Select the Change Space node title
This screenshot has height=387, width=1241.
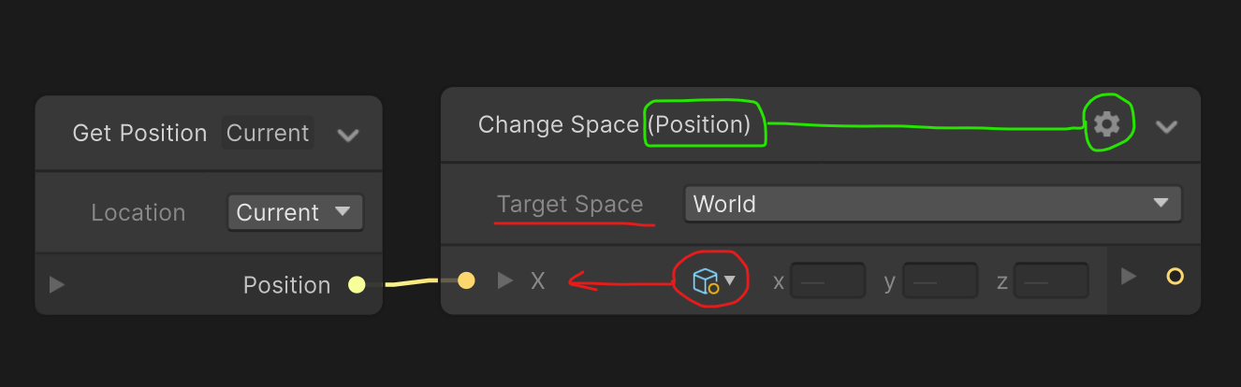coord(558,125)
